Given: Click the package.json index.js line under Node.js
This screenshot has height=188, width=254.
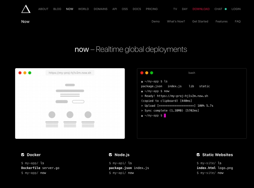Looking at the screenshot, I should coord(129,168).
